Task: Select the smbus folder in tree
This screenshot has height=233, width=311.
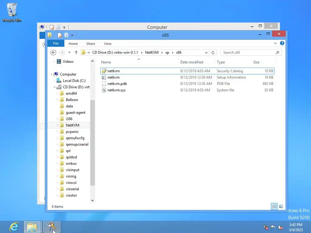Action: point(71,164)
